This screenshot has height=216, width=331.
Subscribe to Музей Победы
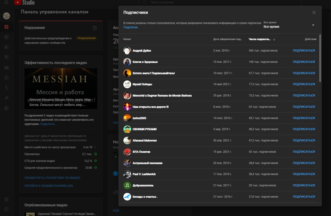tap(304, 84)
